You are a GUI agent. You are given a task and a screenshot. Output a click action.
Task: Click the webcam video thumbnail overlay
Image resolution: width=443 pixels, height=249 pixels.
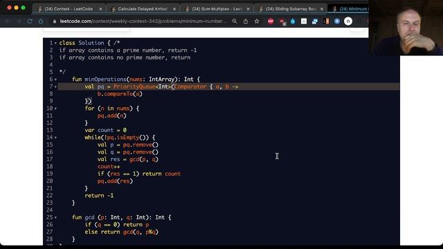click(x=406, y=28)
